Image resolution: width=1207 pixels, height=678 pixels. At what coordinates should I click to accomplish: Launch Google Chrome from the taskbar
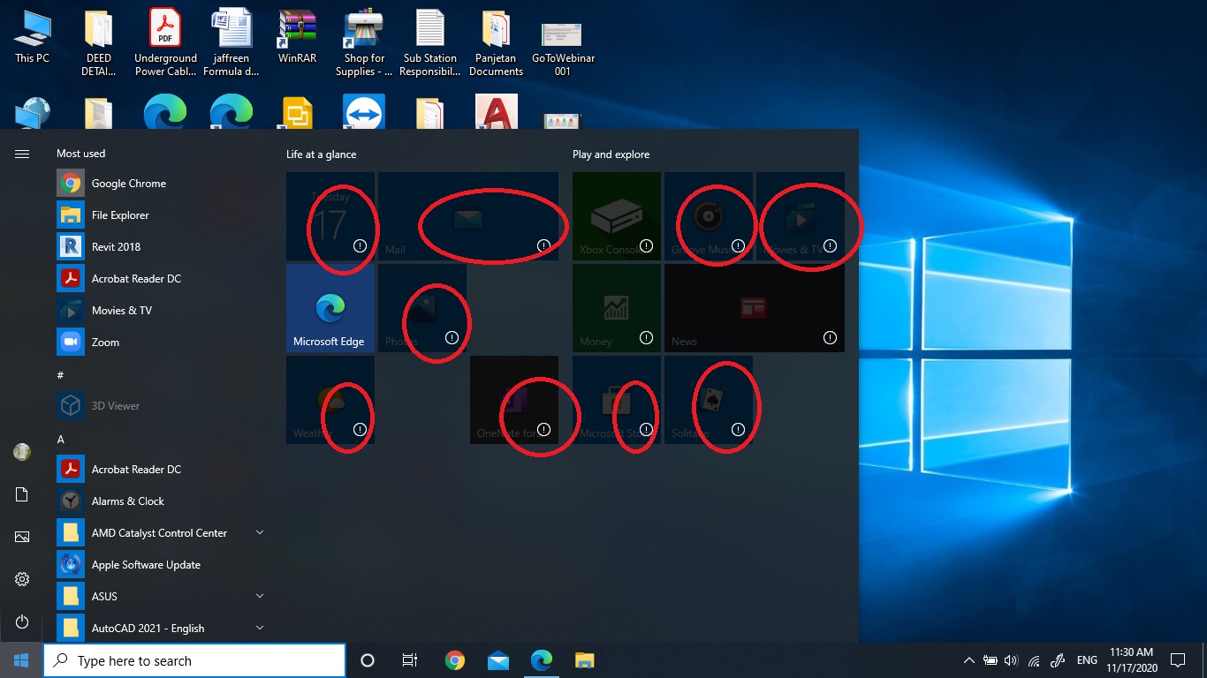pyautogui.click(x=454, y=659)
